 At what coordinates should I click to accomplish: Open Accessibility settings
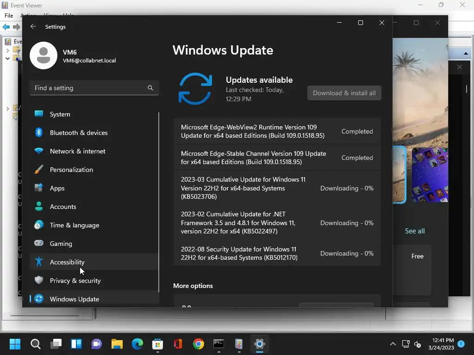point(94,262)
